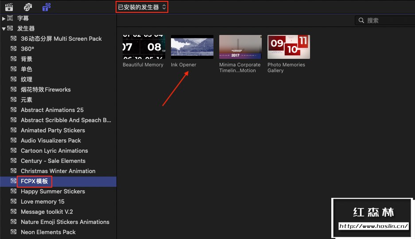The width and height of the screenshot is (415, 239).
Task: Click generator icon beside 单色
Action: tap(13, 69)
